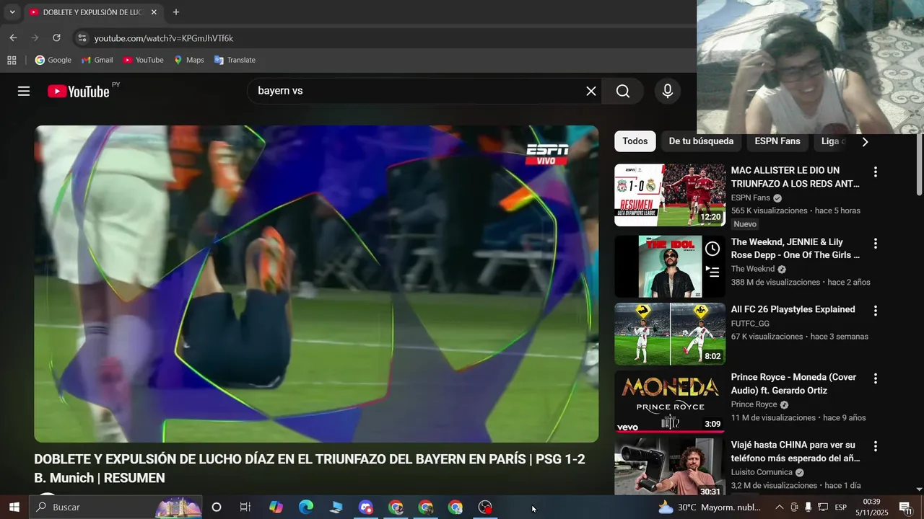Open the Liverpool 1-0 resumen thumbnail
The height and width of the screenshot is (519, 924).
point(670,195)
